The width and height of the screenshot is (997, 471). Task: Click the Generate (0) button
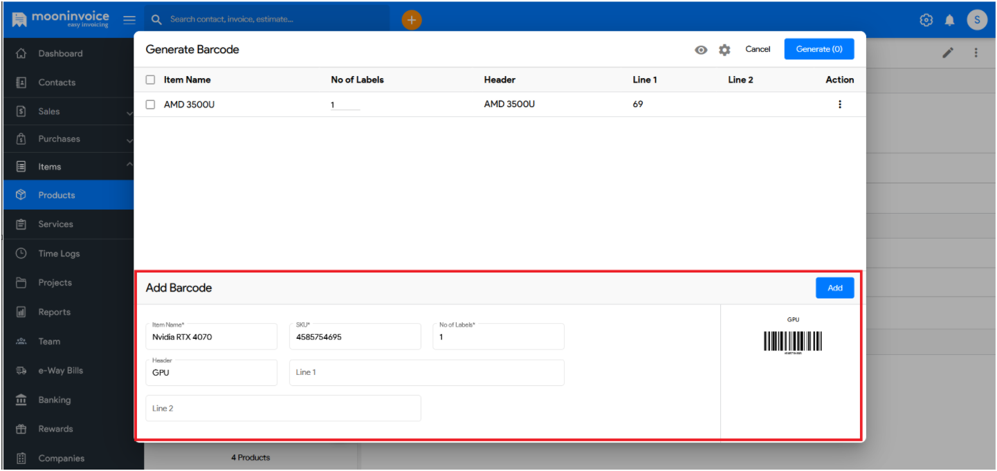(819, 49)
